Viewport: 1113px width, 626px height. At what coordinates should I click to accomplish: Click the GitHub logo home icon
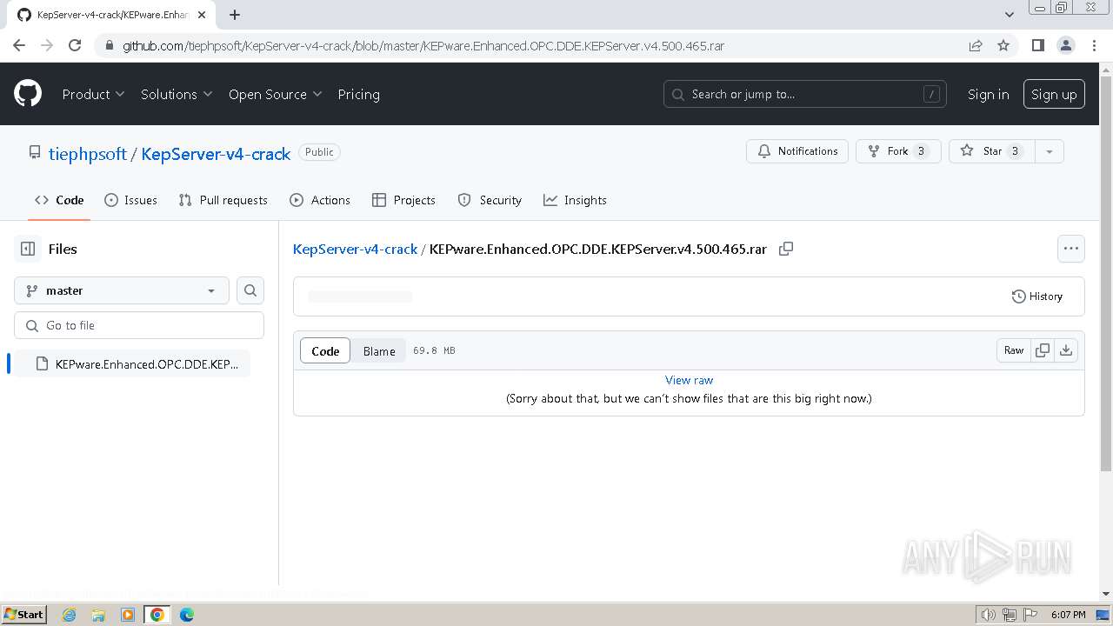point(28,94)
